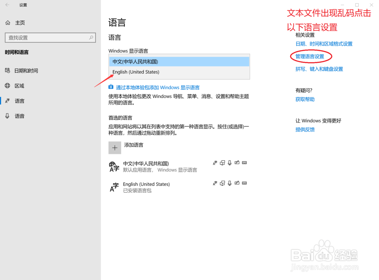
Task: Open 日期和时间 settings in the sidebar
Action: [x=8, y=70]
